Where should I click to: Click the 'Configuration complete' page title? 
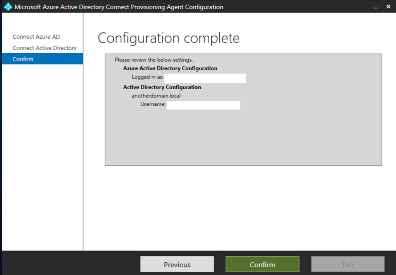coord(169,38)
